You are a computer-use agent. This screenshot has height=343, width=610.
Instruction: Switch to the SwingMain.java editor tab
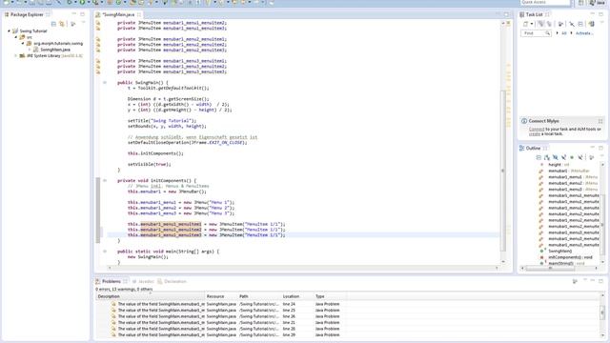pyautogui.click(x=118, y=14)
